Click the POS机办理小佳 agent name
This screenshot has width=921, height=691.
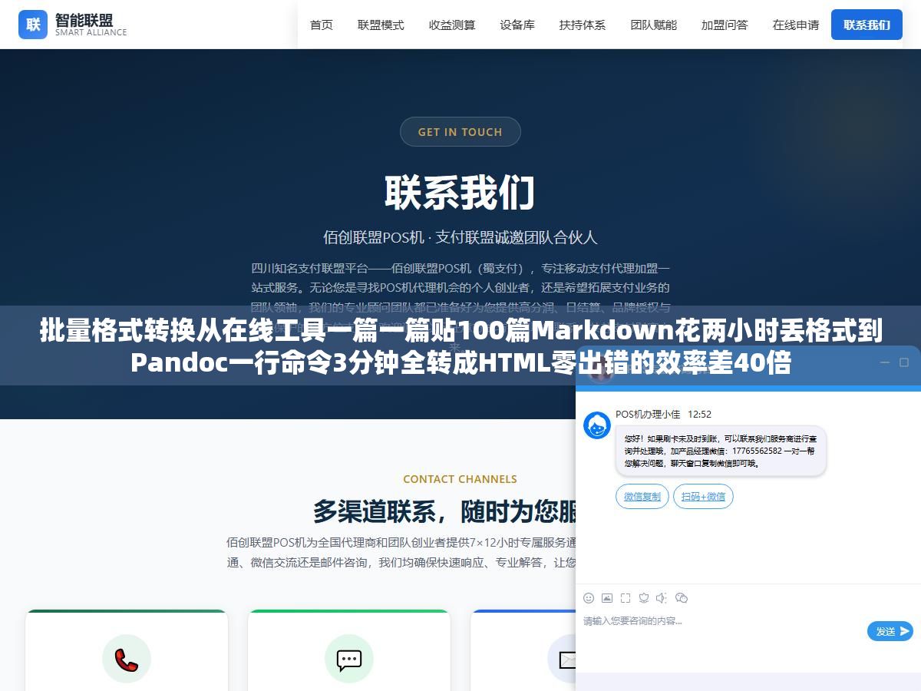pyautogui.click(x=648, y=415)
